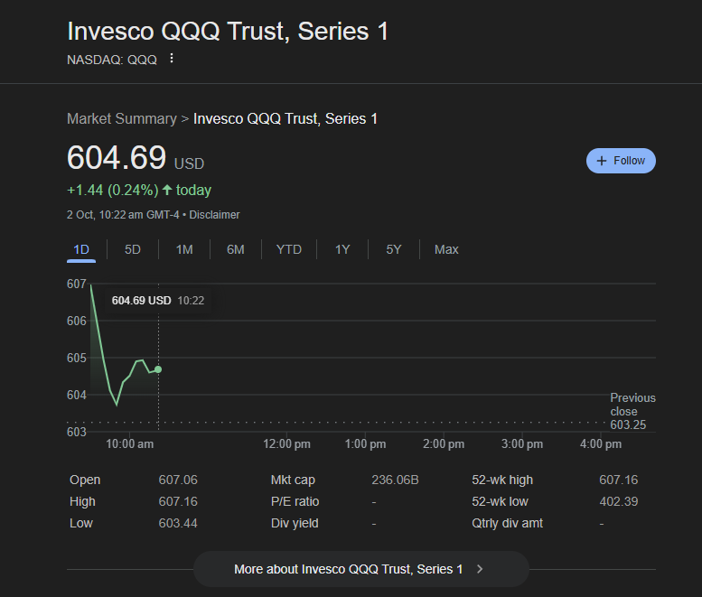This screenshot has width=702, height=597.
Task: Show the YTD chart range
Action: (x=289, y=249)
